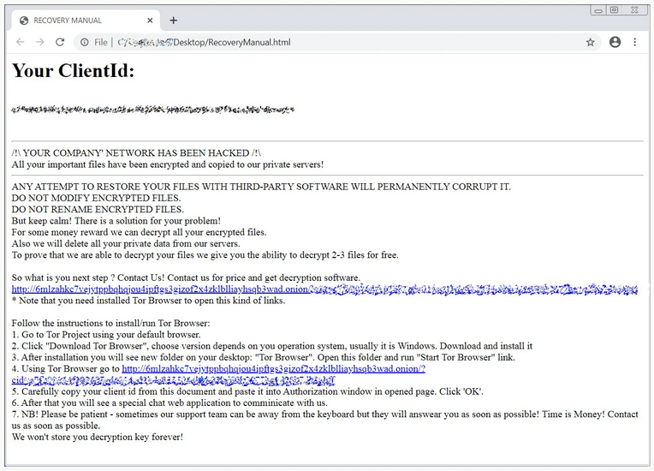Bookmark this page with the star icon
Viewport: 654px width, 471px height.
pyautogui.click(x=590, y=42)
